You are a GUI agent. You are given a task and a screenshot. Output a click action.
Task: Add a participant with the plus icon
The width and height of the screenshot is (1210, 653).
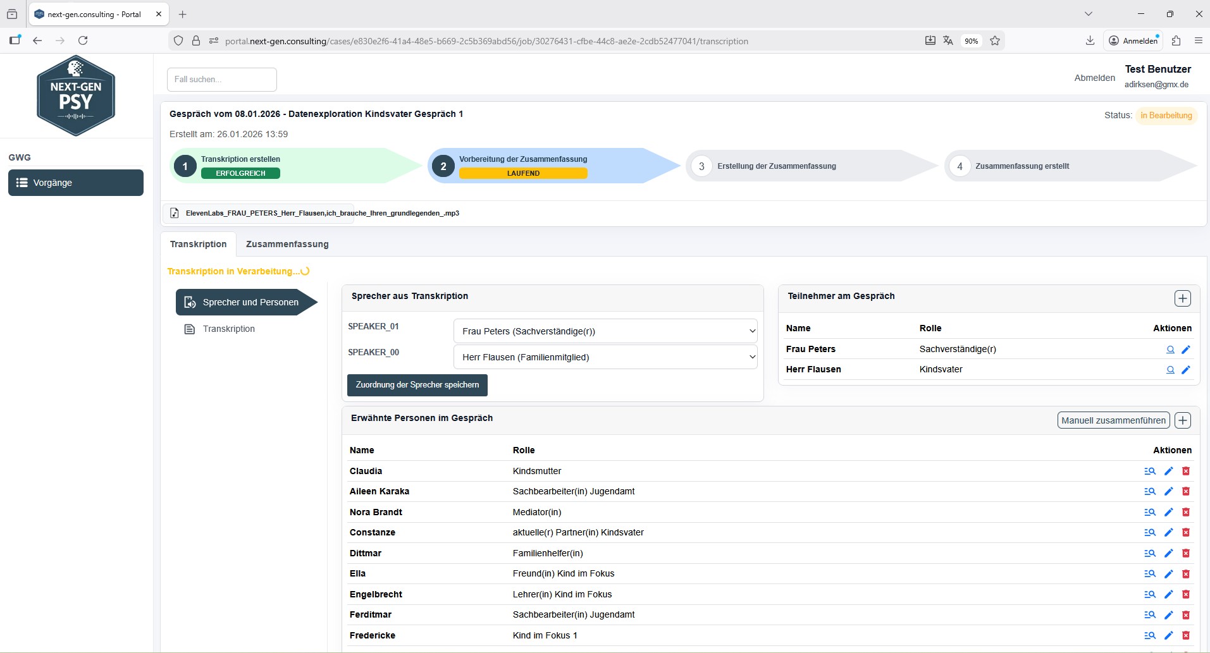[1183, 298]
